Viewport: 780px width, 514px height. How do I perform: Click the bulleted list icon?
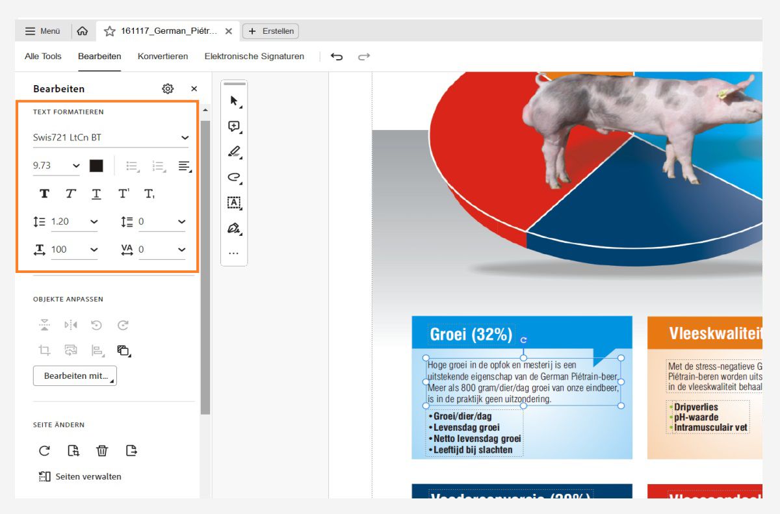pos(132,166)
